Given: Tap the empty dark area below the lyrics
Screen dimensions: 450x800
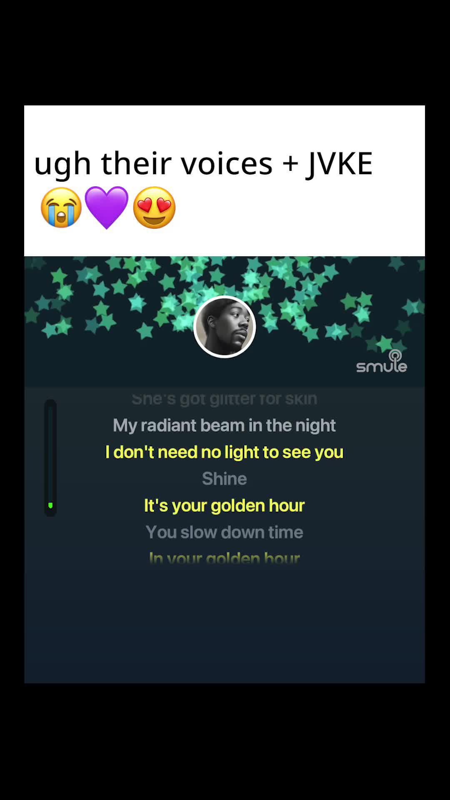Looking at the screenshot, I should pos(224,625).
